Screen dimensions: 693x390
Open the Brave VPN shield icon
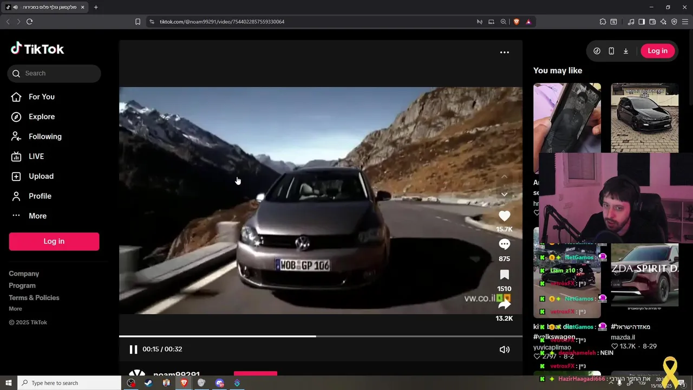pos(674,22)
